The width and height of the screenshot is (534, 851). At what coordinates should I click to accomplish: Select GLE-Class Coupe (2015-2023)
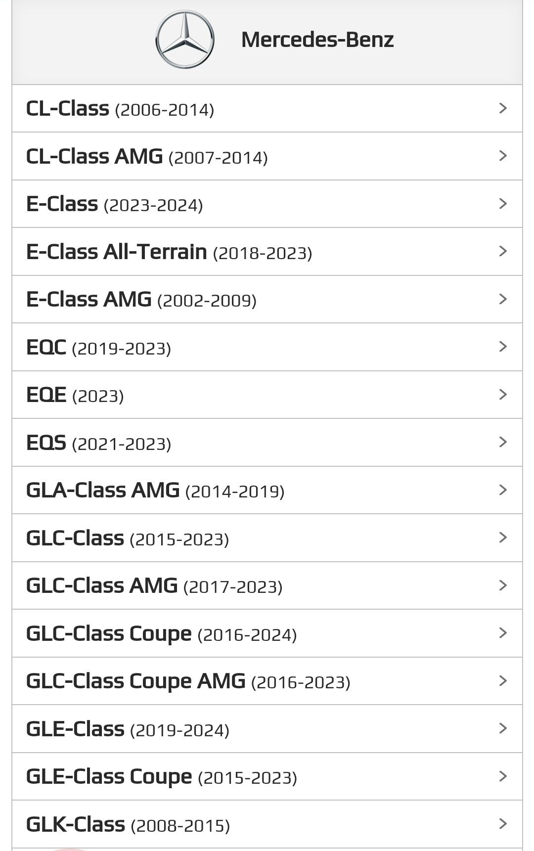point(267,776)
